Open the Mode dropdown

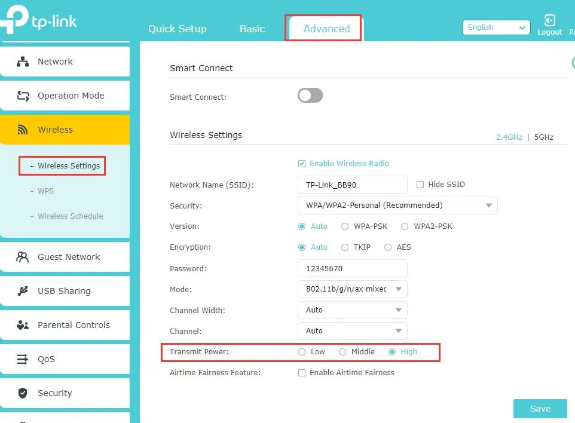coord(353,289)
